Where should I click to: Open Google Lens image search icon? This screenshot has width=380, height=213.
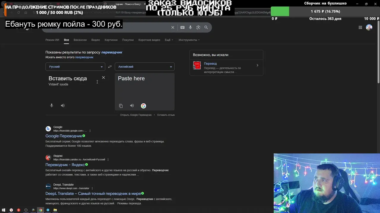click(198, 27)
